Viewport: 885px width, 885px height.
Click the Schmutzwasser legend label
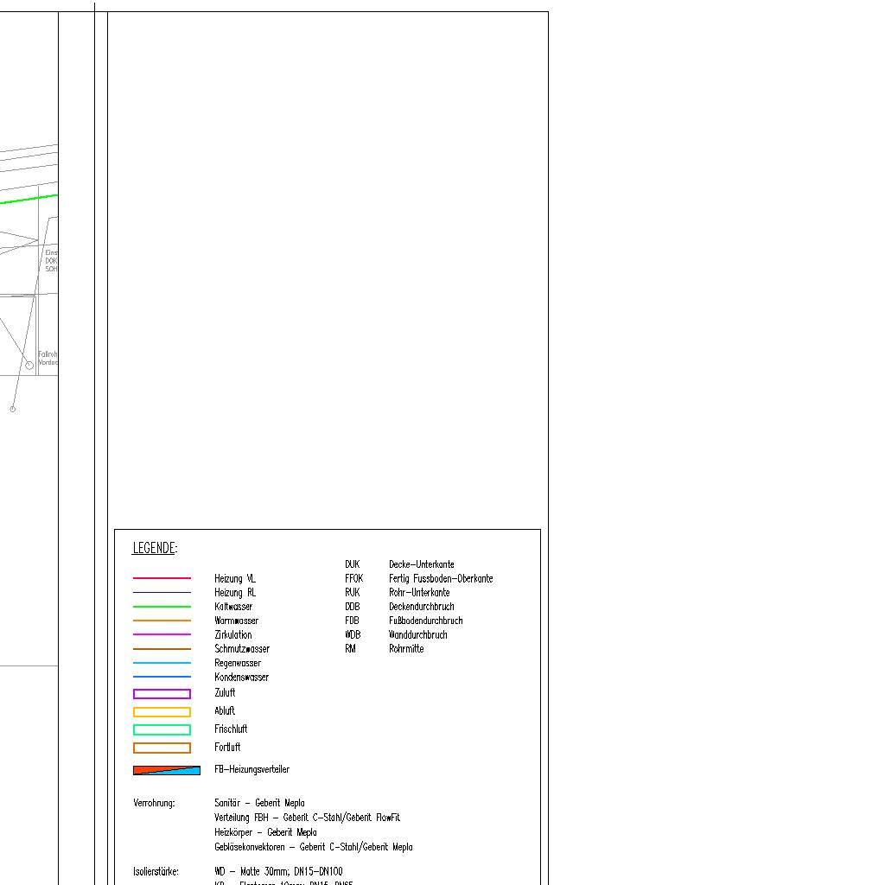242,649
